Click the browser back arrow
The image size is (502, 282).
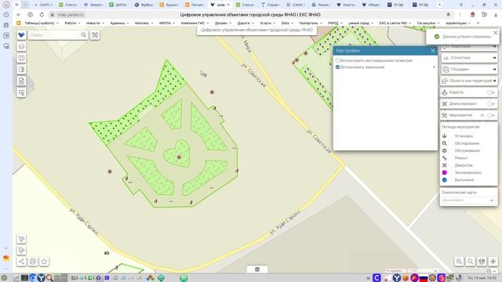(19, 15)
